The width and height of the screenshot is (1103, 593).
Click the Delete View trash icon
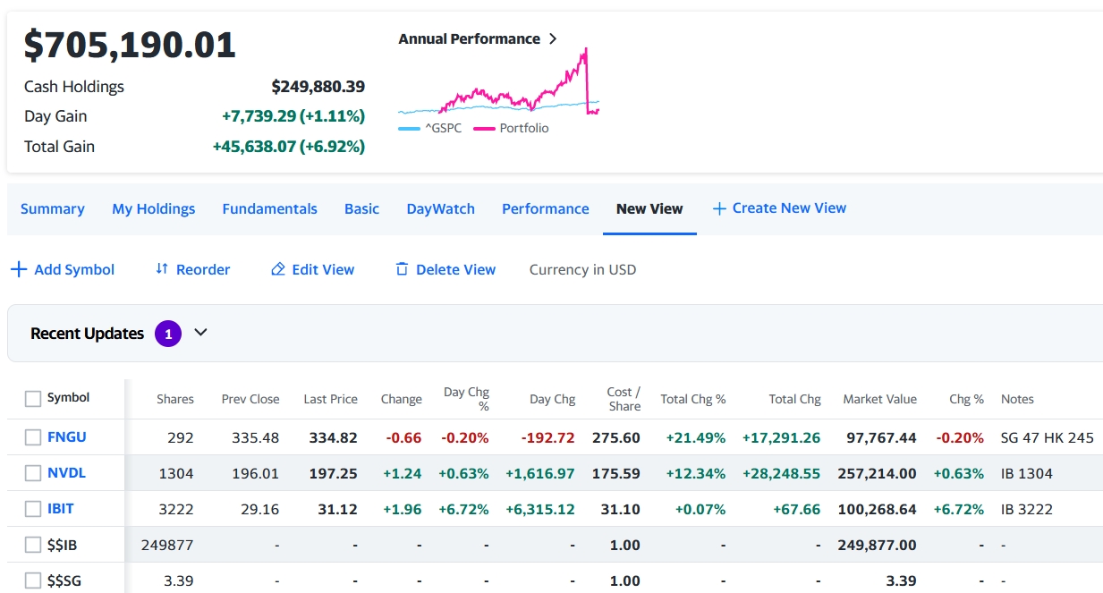click(402, 269)
